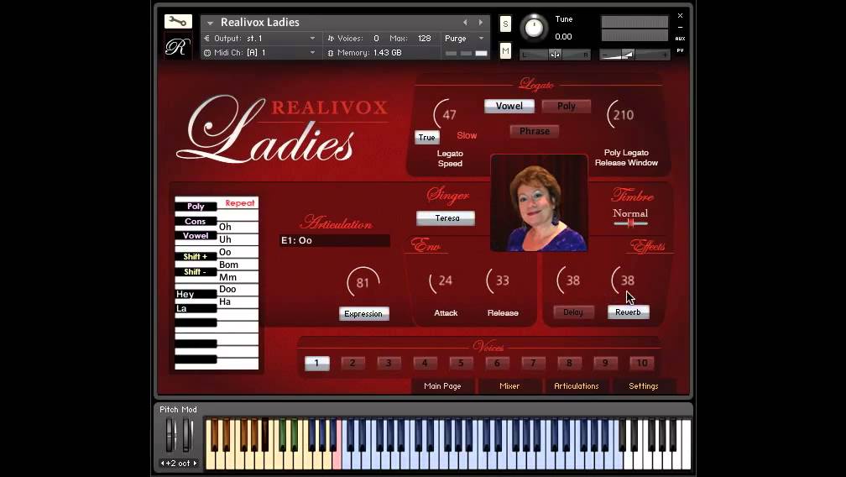Select voice slot 8
Viewport: 846px width, 477px height.
click(570, 363)
